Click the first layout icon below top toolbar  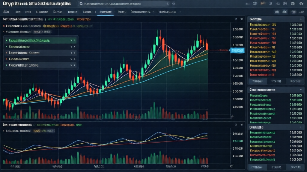click(x=277, y=12)
